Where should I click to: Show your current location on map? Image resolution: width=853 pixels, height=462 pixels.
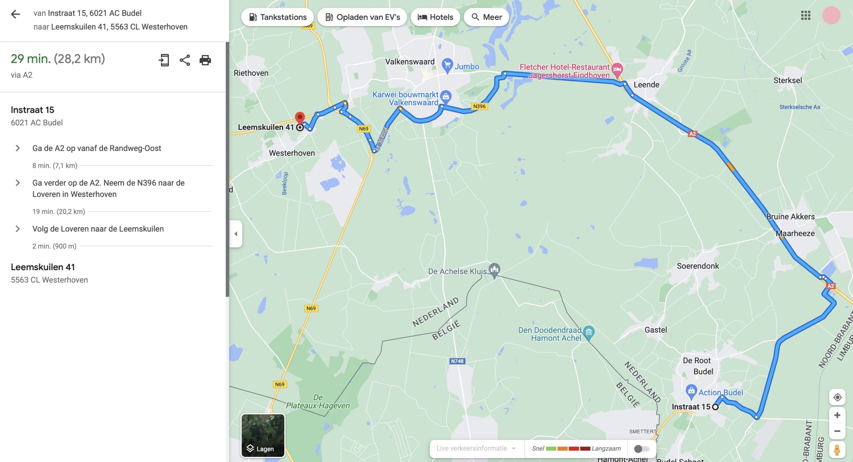pyautogui.click(x=837, y=397)
